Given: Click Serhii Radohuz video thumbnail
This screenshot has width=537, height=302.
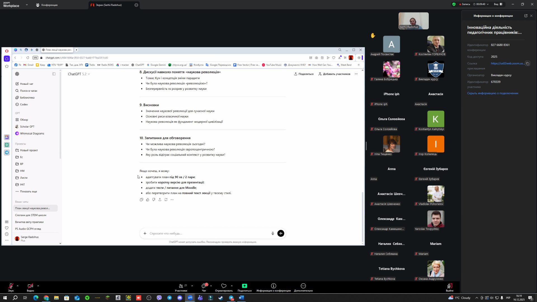Looking at the screenshot, I should 413,21.
